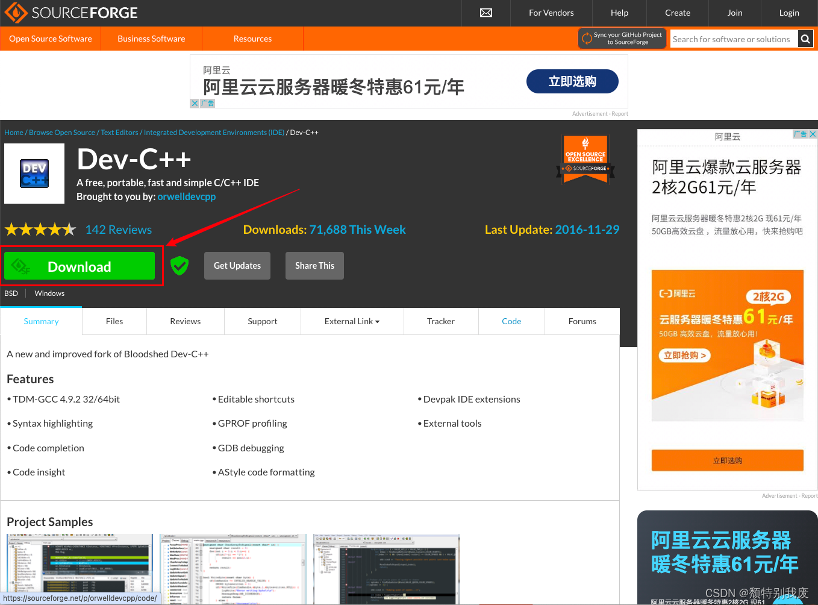
Task: Open the Help menu
Action: click(619, 13)
